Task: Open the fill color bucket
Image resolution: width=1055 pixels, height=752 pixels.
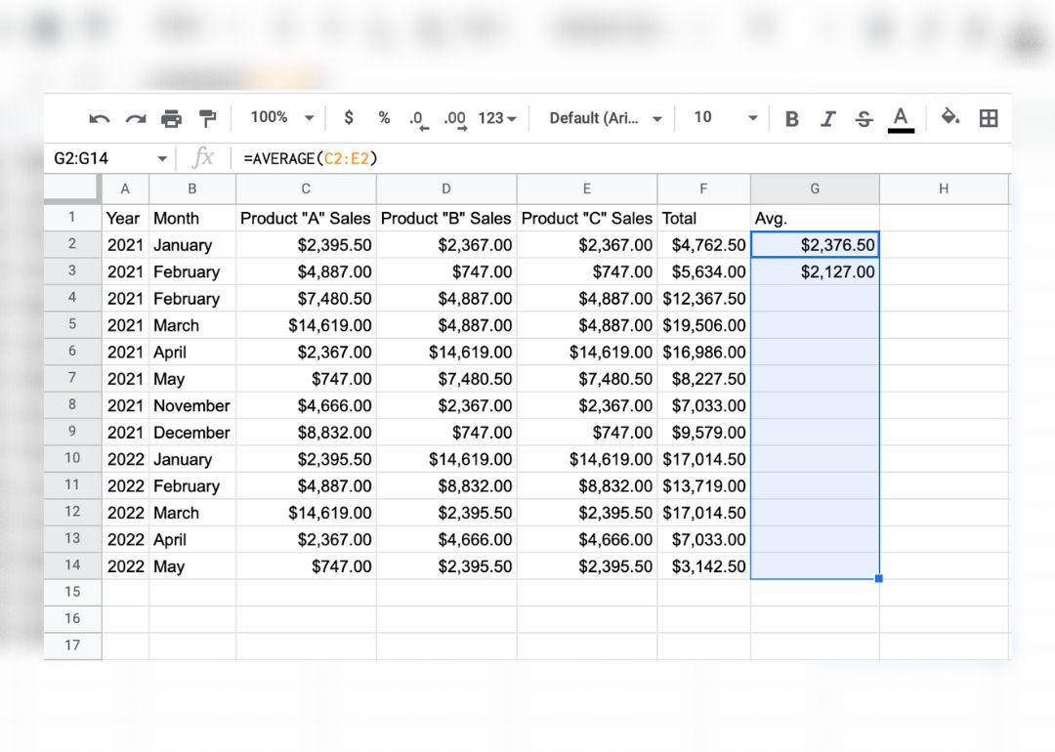Action: point(949,118)
